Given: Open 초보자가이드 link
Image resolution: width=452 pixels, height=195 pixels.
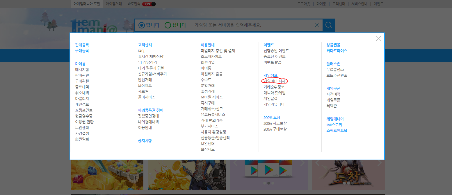Looking at the screenshot, I should tap(211, 57).
